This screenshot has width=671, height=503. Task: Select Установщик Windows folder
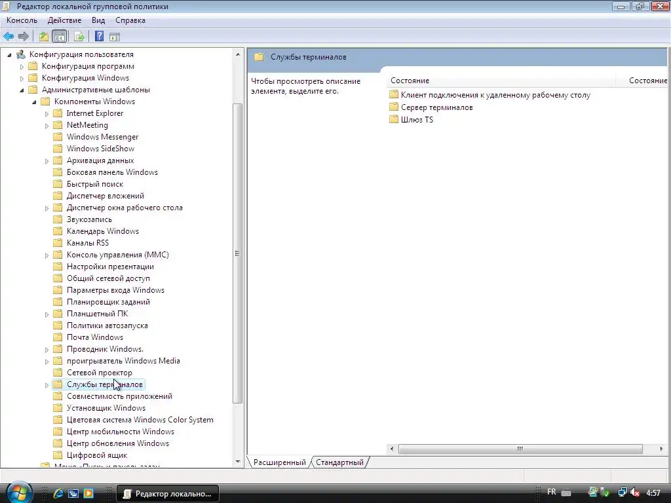coord(105,407)
